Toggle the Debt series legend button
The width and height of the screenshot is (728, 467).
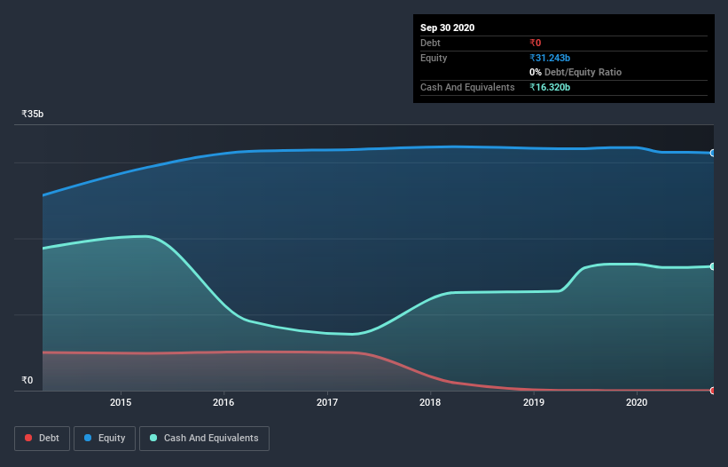42,439
